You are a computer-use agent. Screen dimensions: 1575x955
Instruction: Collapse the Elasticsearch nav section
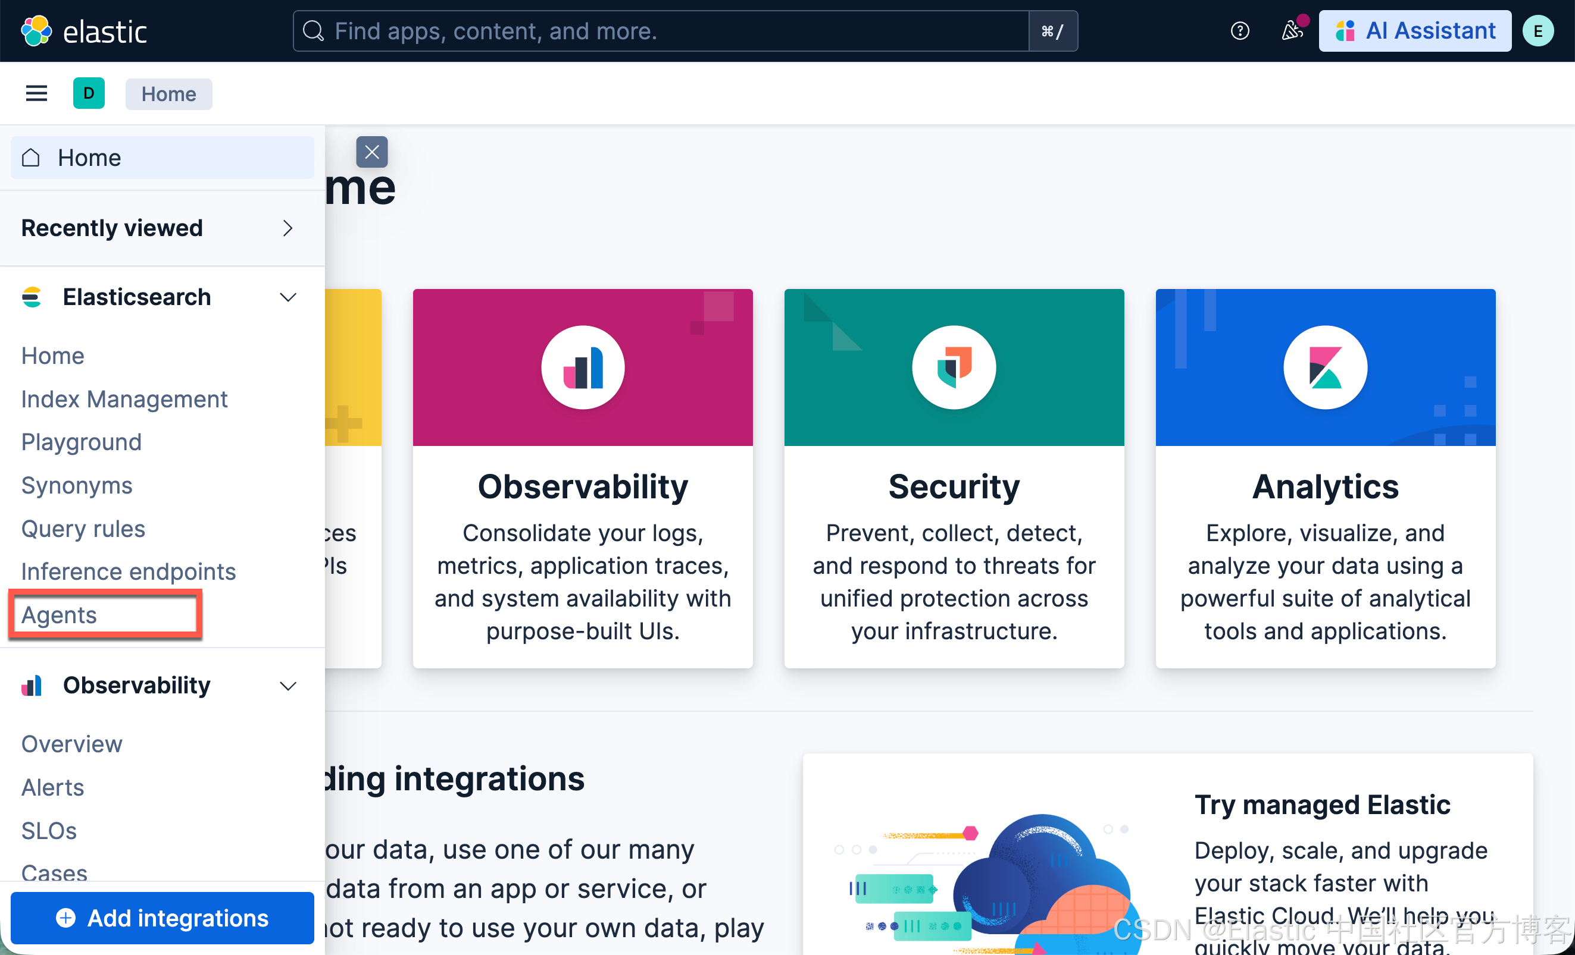coord(287,297)
